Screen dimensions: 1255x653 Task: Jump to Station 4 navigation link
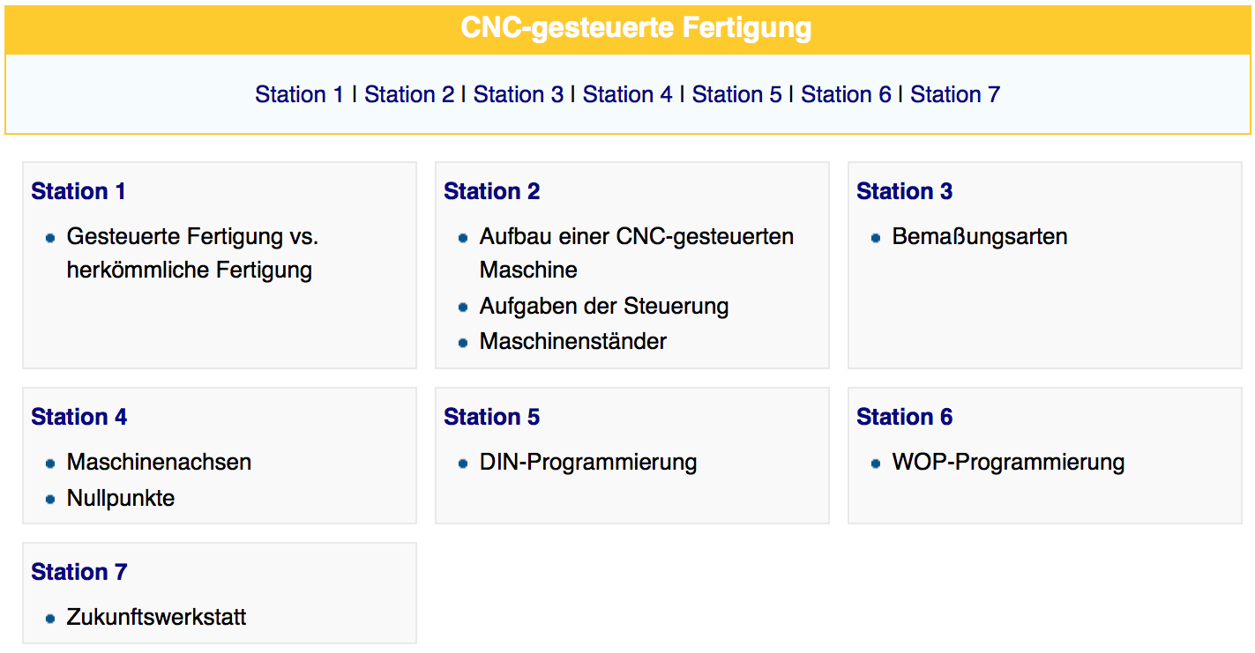pyautogui.click(x=628, y=94)
